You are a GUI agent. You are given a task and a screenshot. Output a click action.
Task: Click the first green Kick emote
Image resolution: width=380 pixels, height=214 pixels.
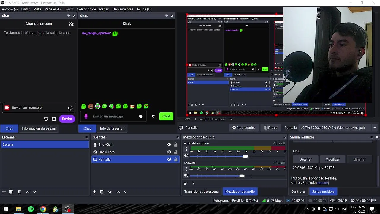click(84, 106)
